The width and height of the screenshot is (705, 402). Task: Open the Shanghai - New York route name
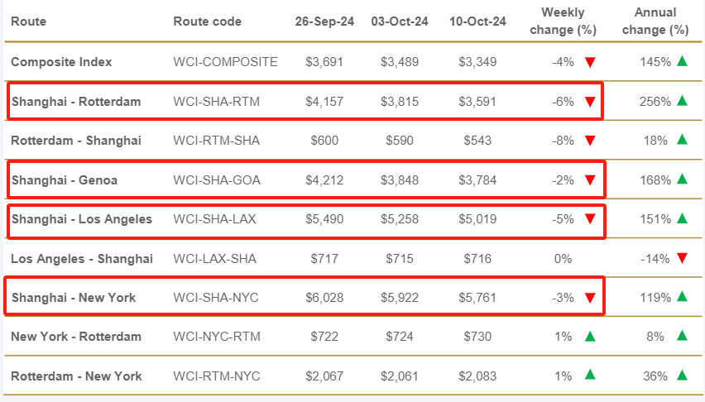point(73,298)
